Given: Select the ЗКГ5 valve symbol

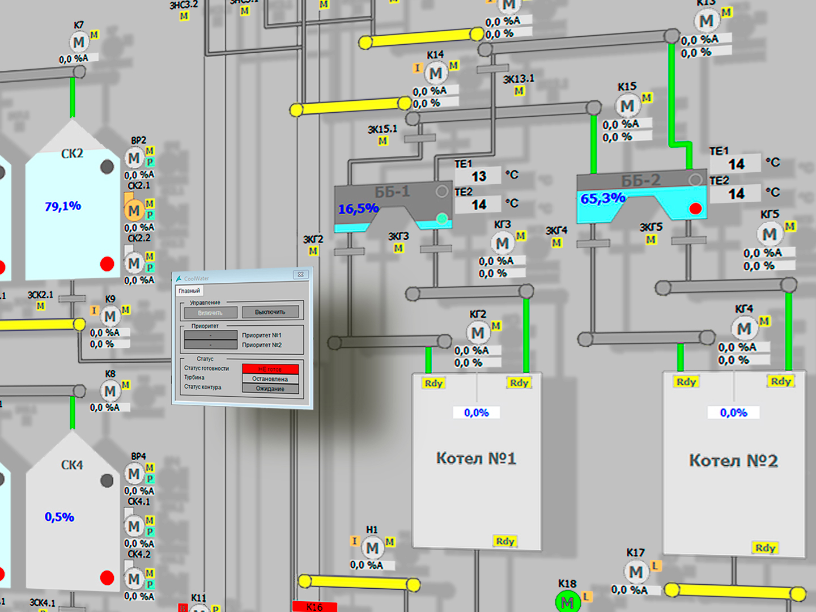Looking at the screenshot, I should (x=688, y=240).
